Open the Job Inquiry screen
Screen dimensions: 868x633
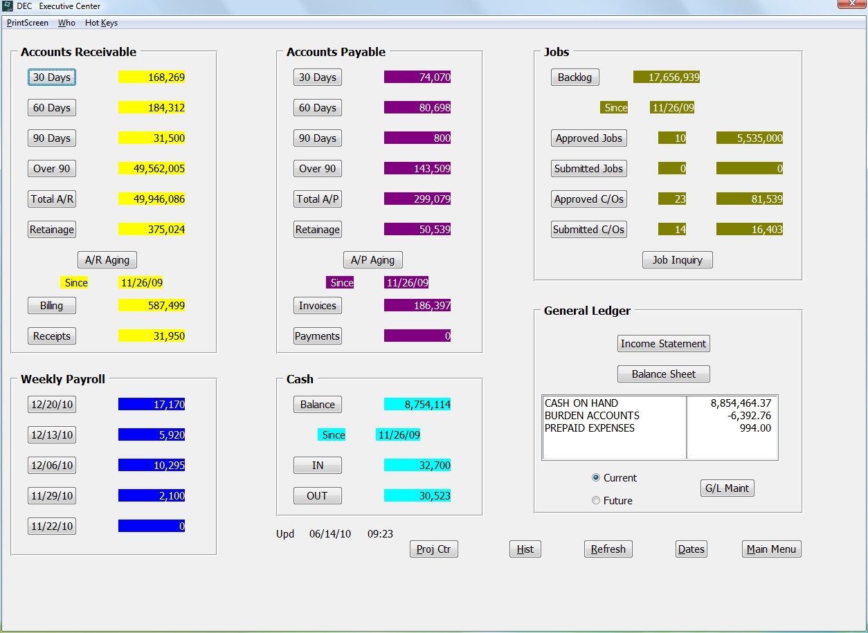click(x=677, y=259)
